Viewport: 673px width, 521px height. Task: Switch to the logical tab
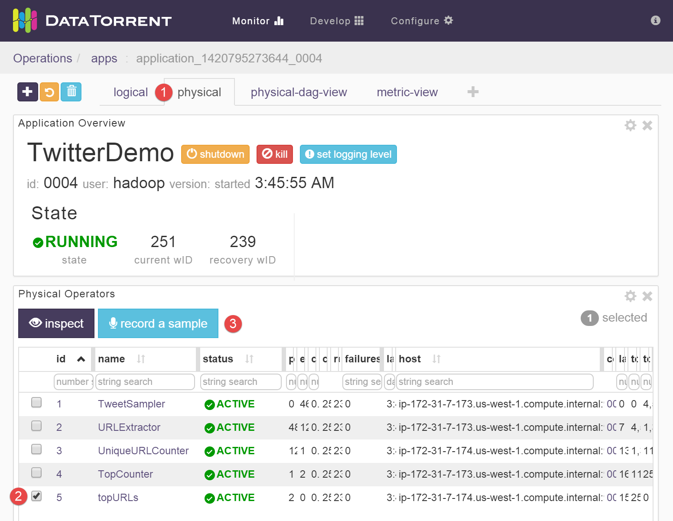pos(130,92)
